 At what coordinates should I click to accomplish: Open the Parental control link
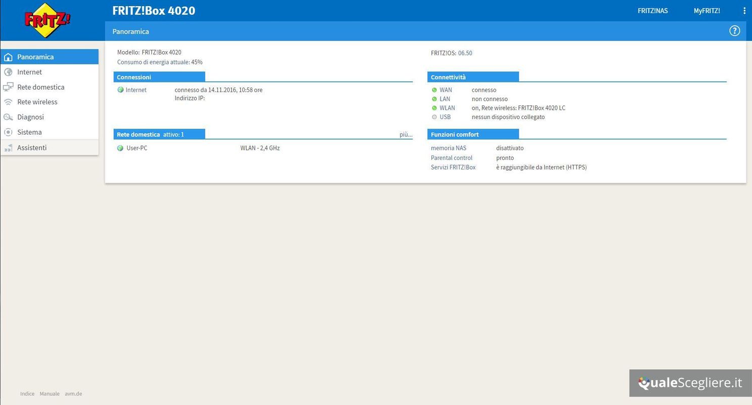pos(451,158)
